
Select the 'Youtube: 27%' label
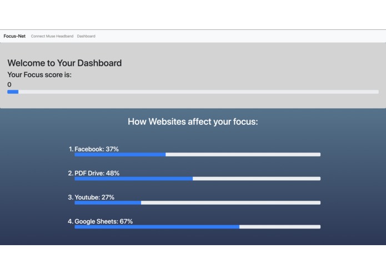point(94,197)
